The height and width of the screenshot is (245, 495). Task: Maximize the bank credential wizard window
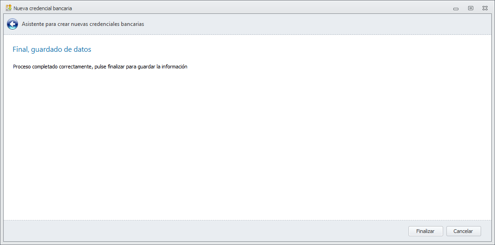coord(470,8)
